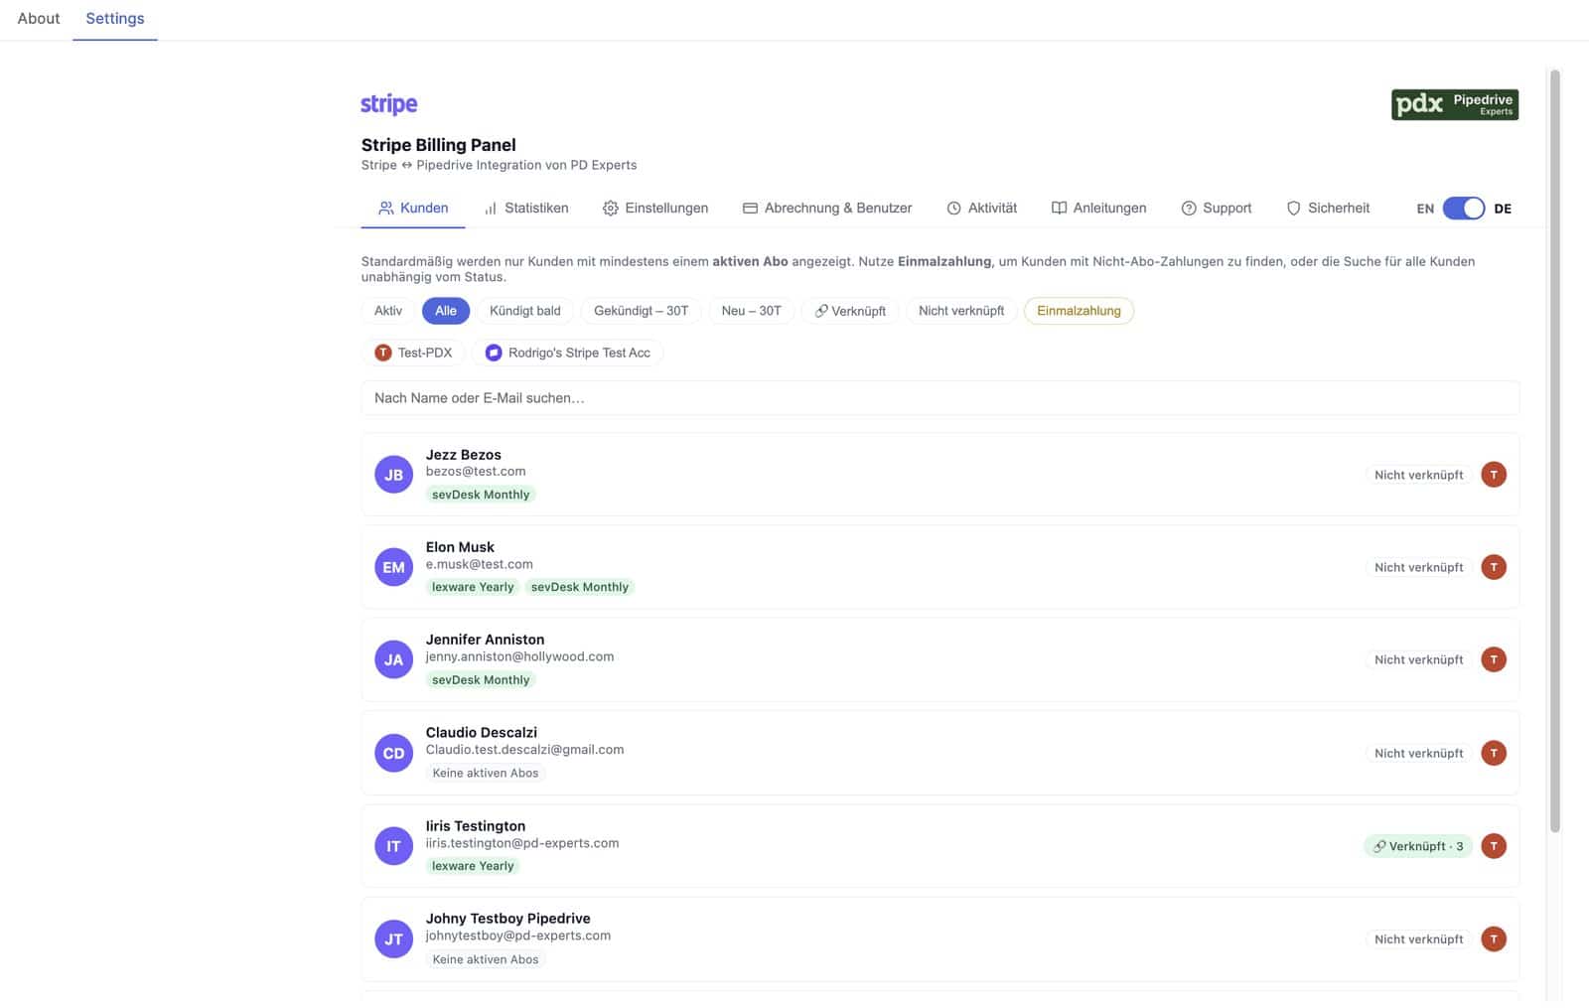Click Keine aktiven Abos under Johny Testboy

click(x=486, y=959)
